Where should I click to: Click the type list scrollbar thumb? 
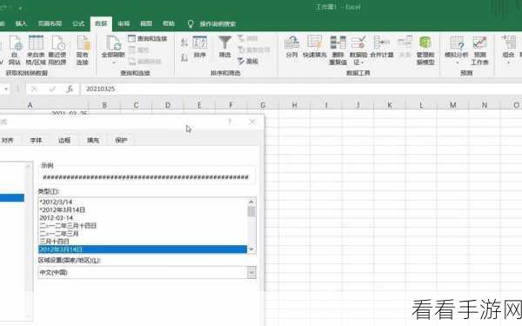(x=251, y=211)
